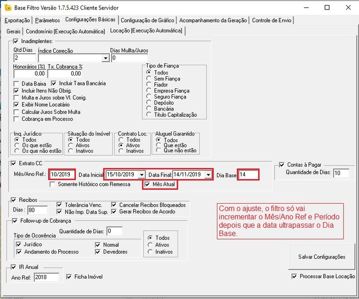
Task: Uncheck the Contas à Pagar checkbox
Action: pos(282,165)
